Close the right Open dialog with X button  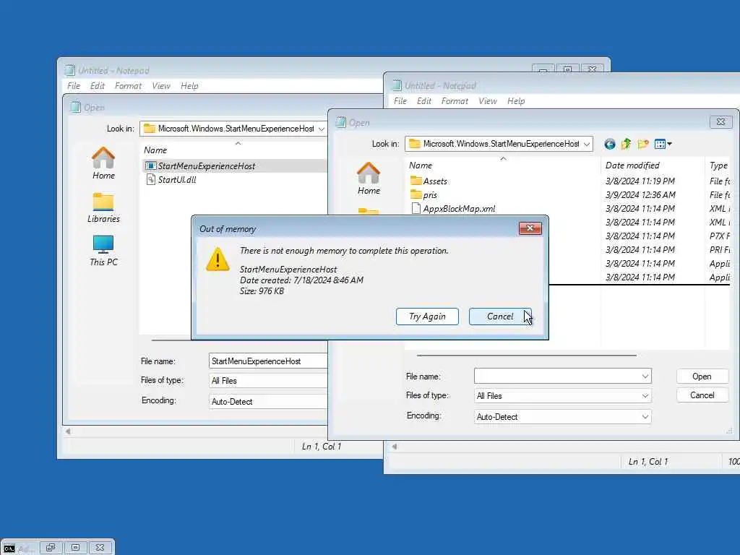(x=720, y=121)
